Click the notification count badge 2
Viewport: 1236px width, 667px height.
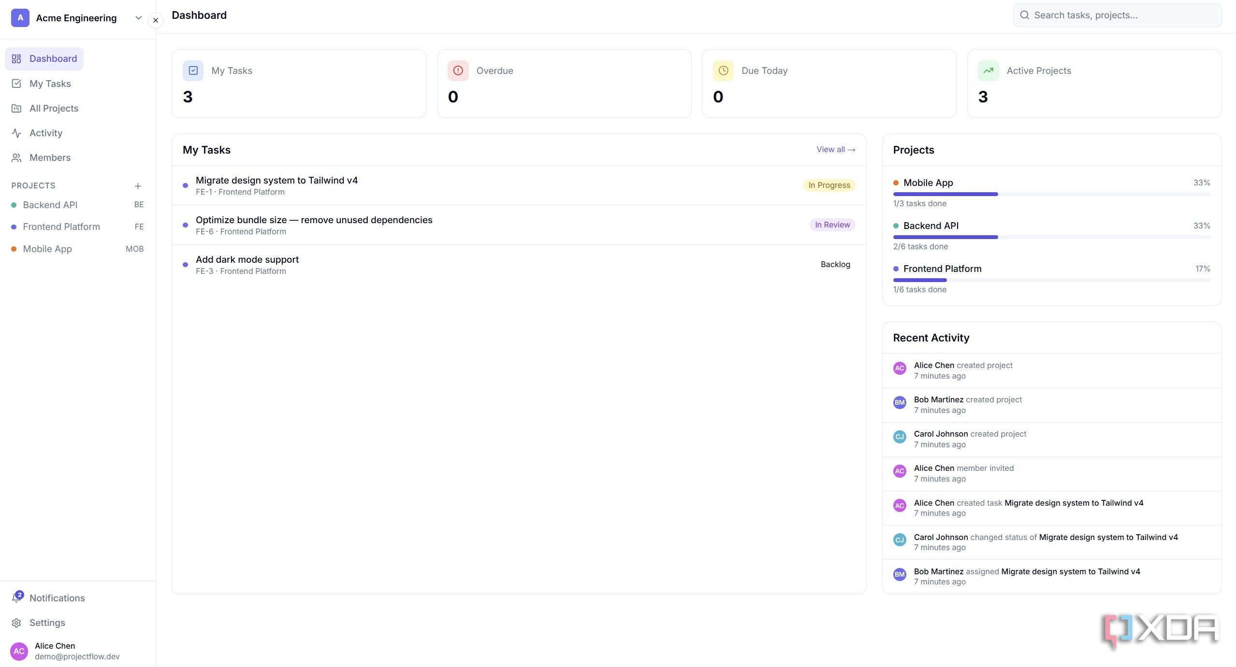[x=19, y=595]
